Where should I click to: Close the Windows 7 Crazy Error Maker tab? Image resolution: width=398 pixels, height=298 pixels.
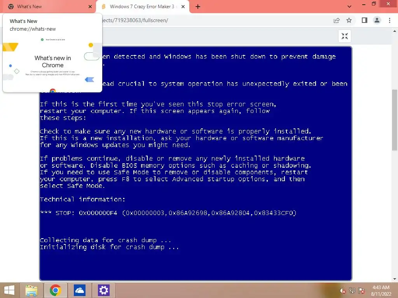(x=183, y=7)
